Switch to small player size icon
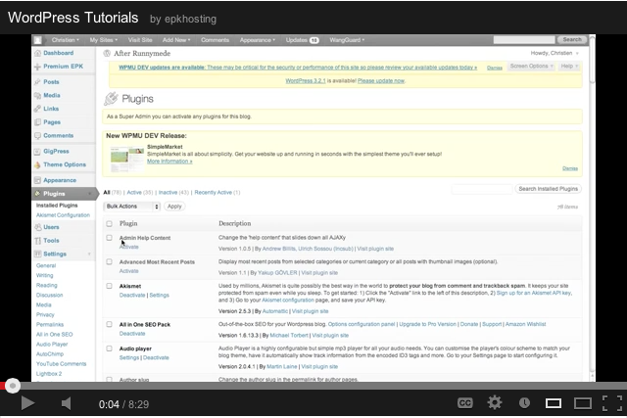This screenshot has height=418, width=627. coord(554,403)
